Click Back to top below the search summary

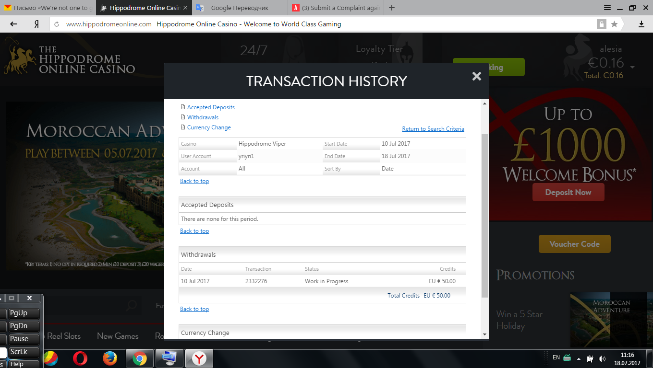[194, 181]
